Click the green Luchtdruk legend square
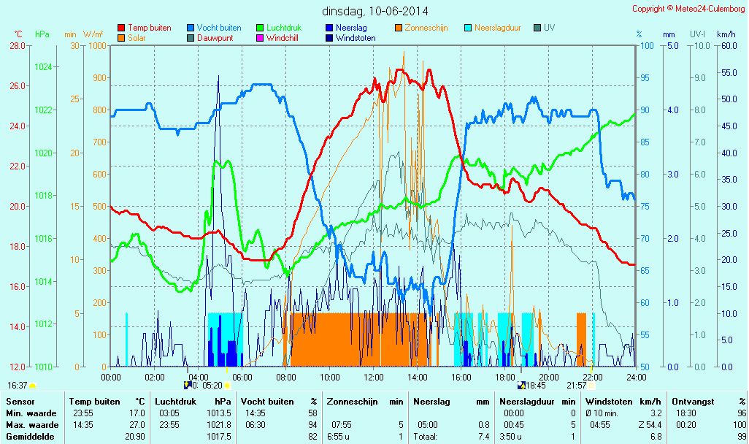 pos(260,28)
